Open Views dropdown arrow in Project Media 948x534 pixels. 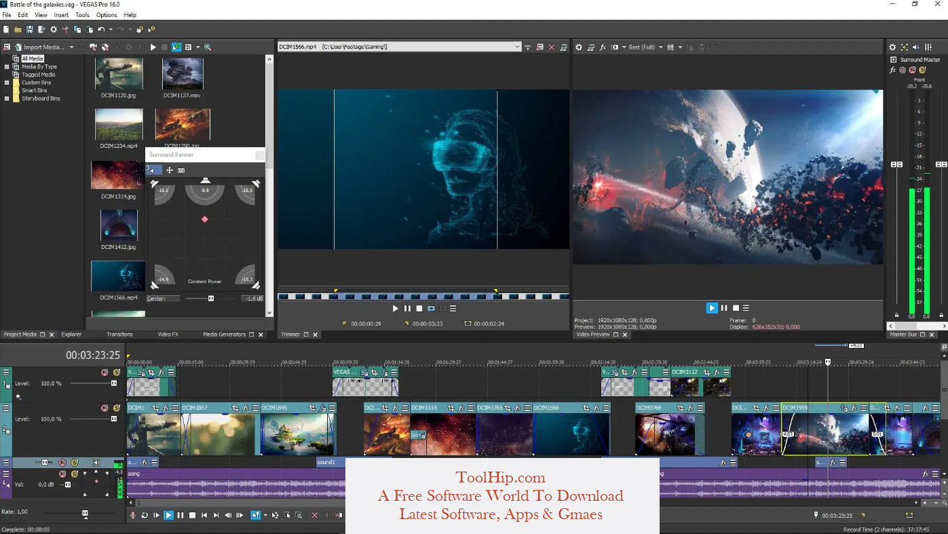pyautogui.click(x=198, y=47)
